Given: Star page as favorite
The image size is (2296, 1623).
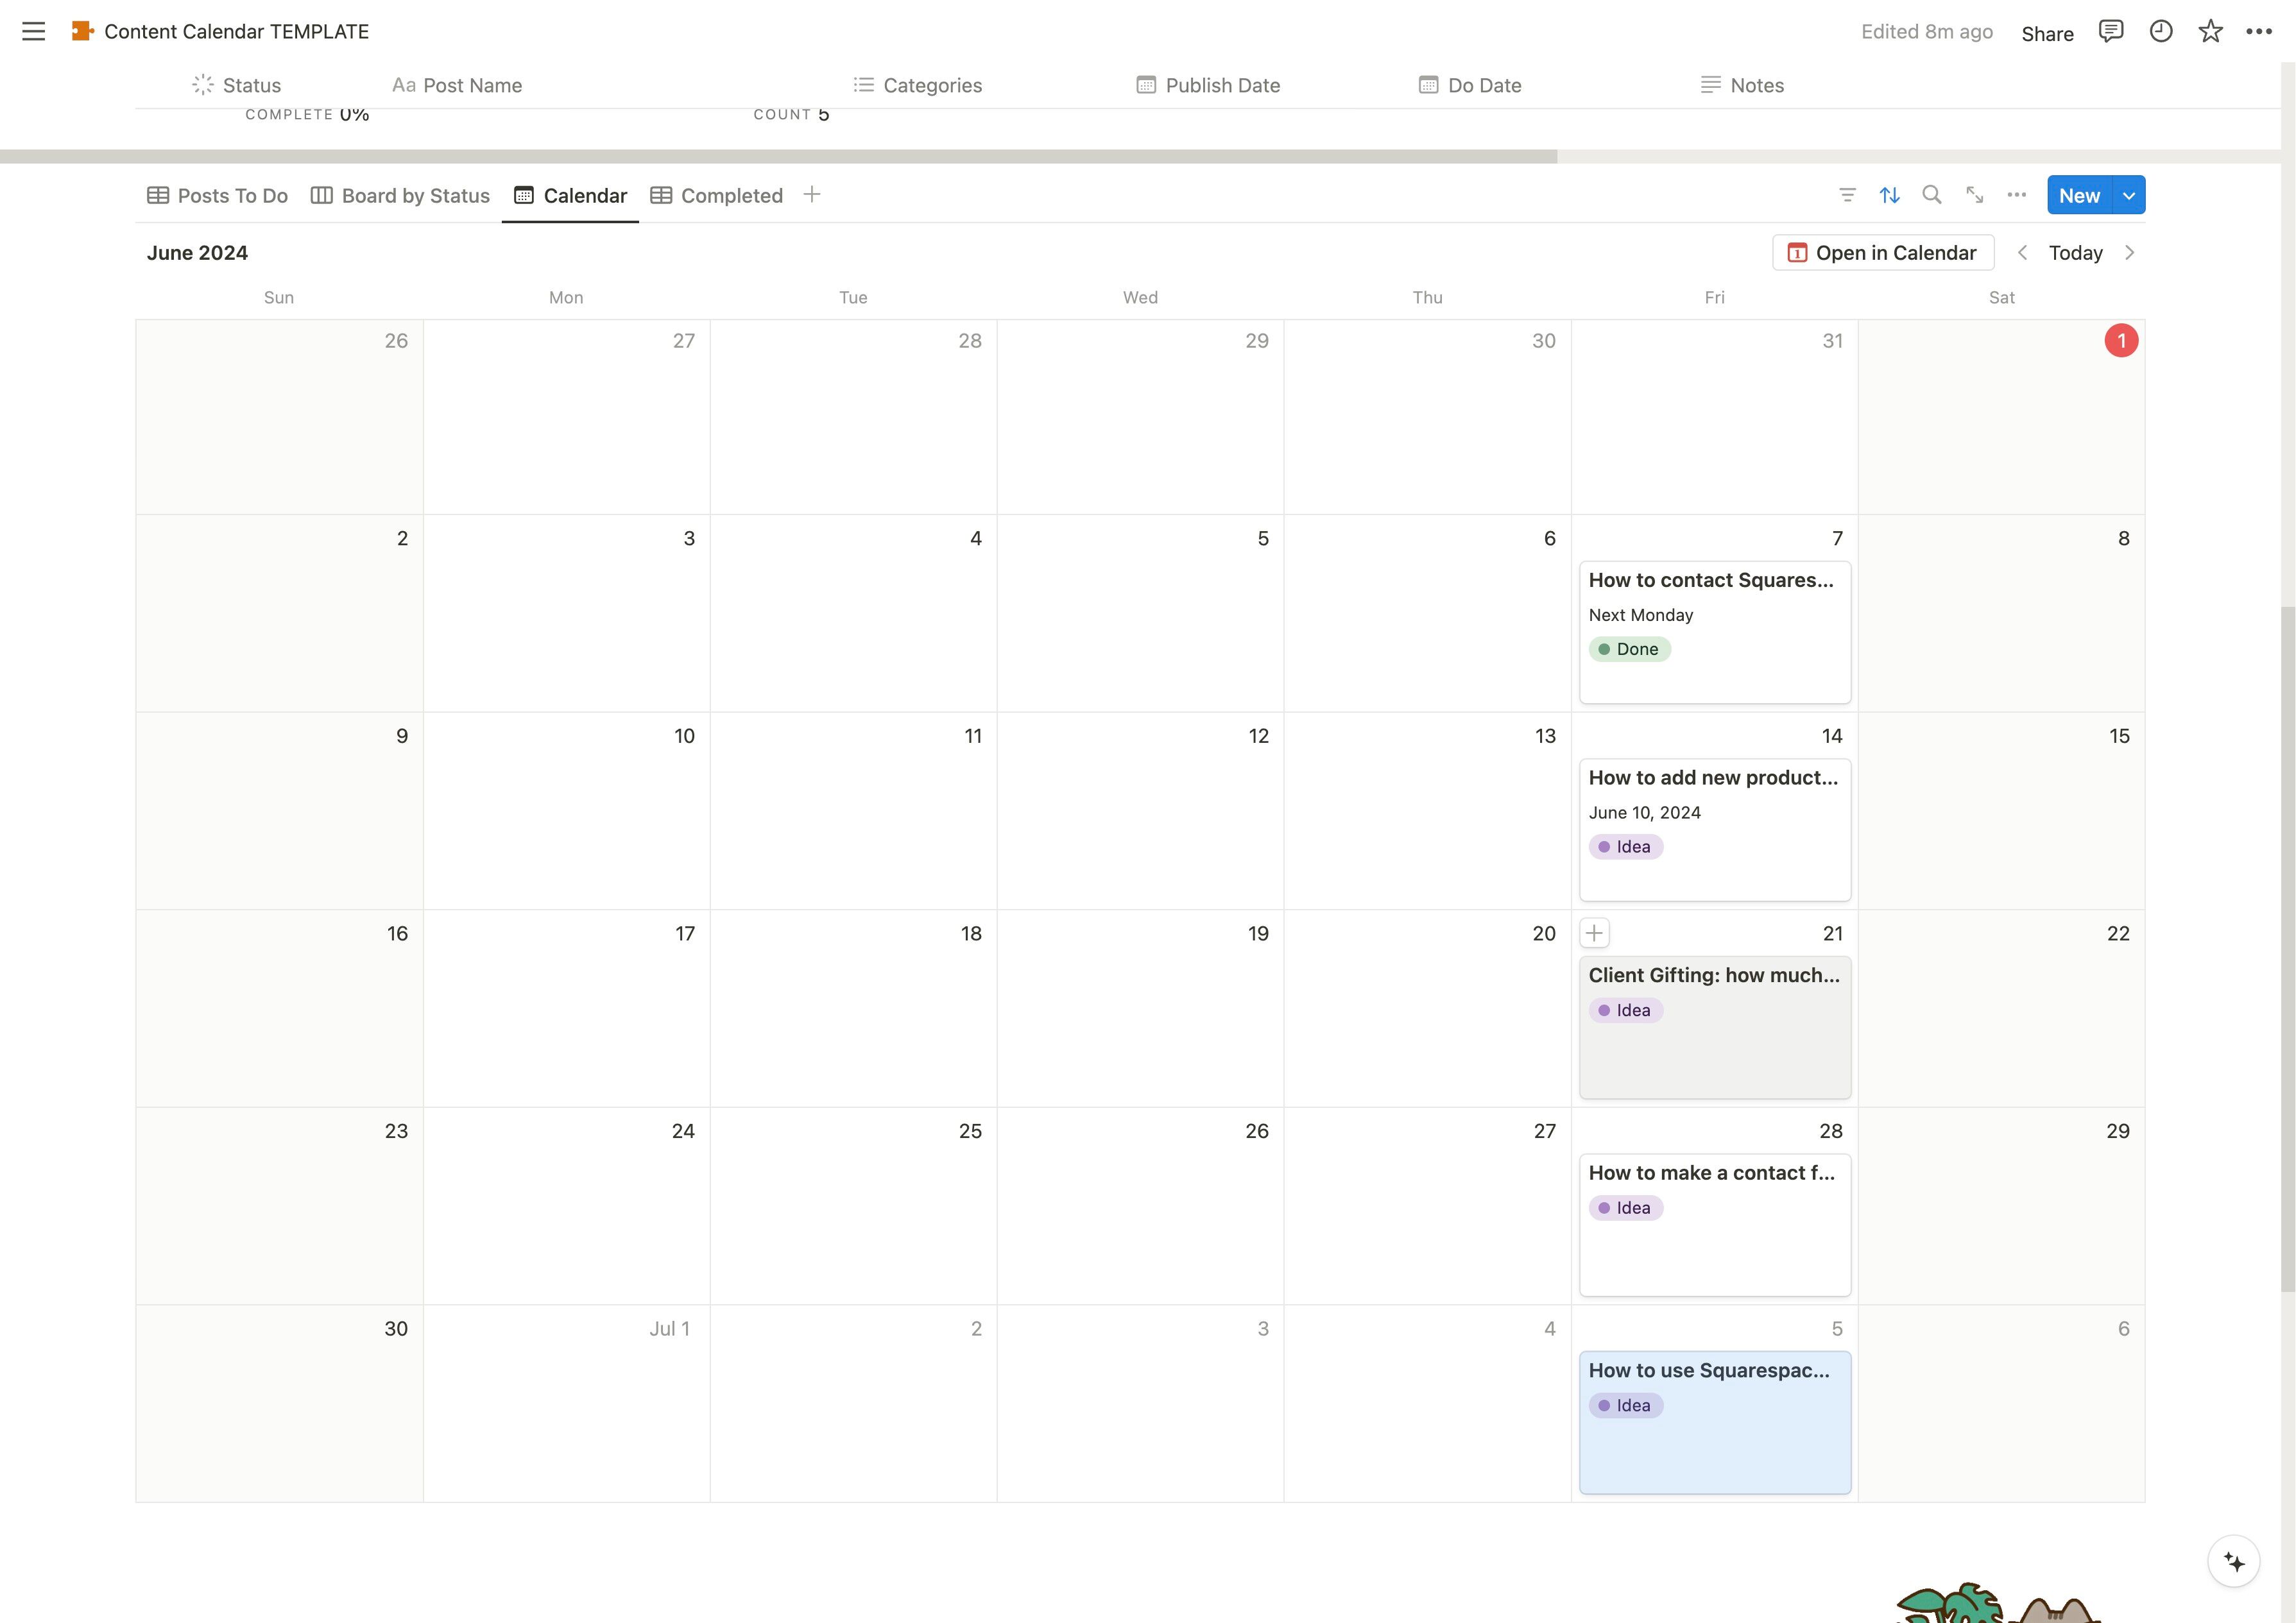Looking at the screenshot, I should tap(2210, 31).
